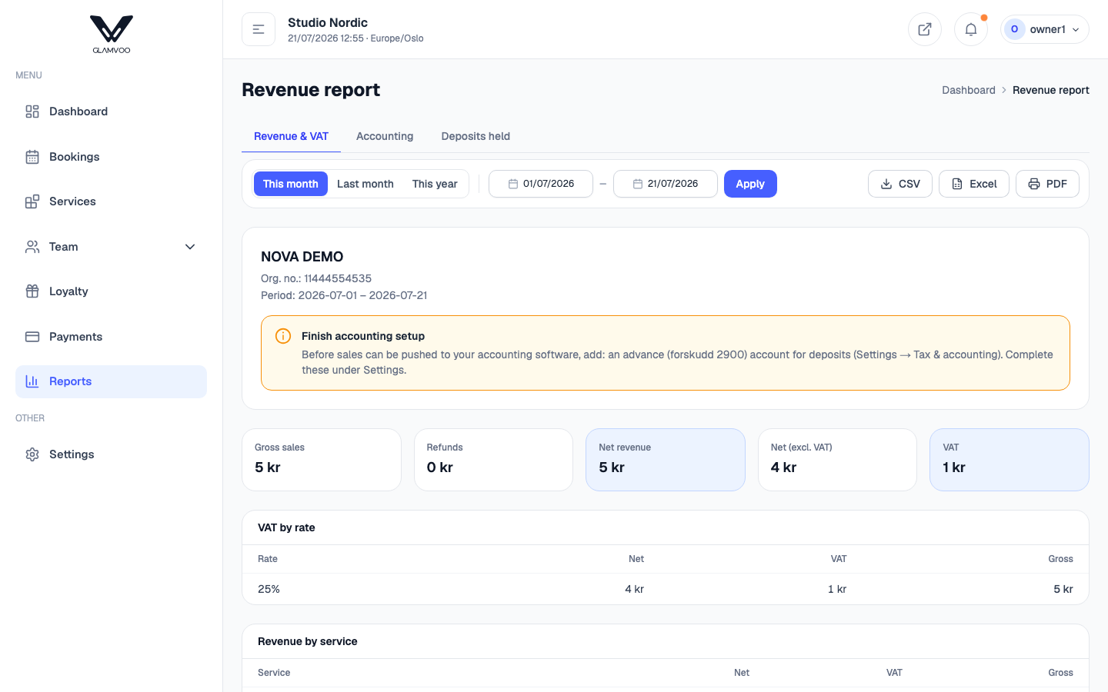Click the NOVA DEMO heading
The width and height of the screenshot is (1108, 692).
[x=302, y=257]
